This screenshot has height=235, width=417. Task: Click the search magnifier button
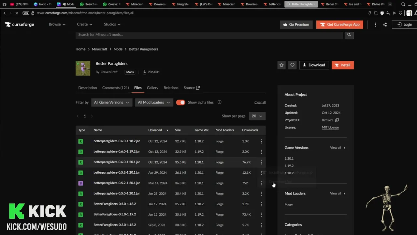(349, 35)
